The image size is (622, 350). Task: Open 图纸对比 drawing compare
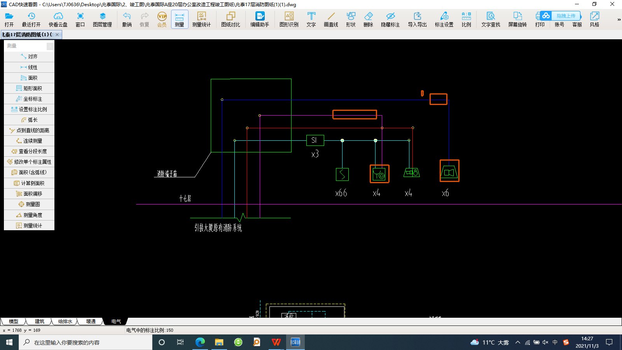pos(231,19)
